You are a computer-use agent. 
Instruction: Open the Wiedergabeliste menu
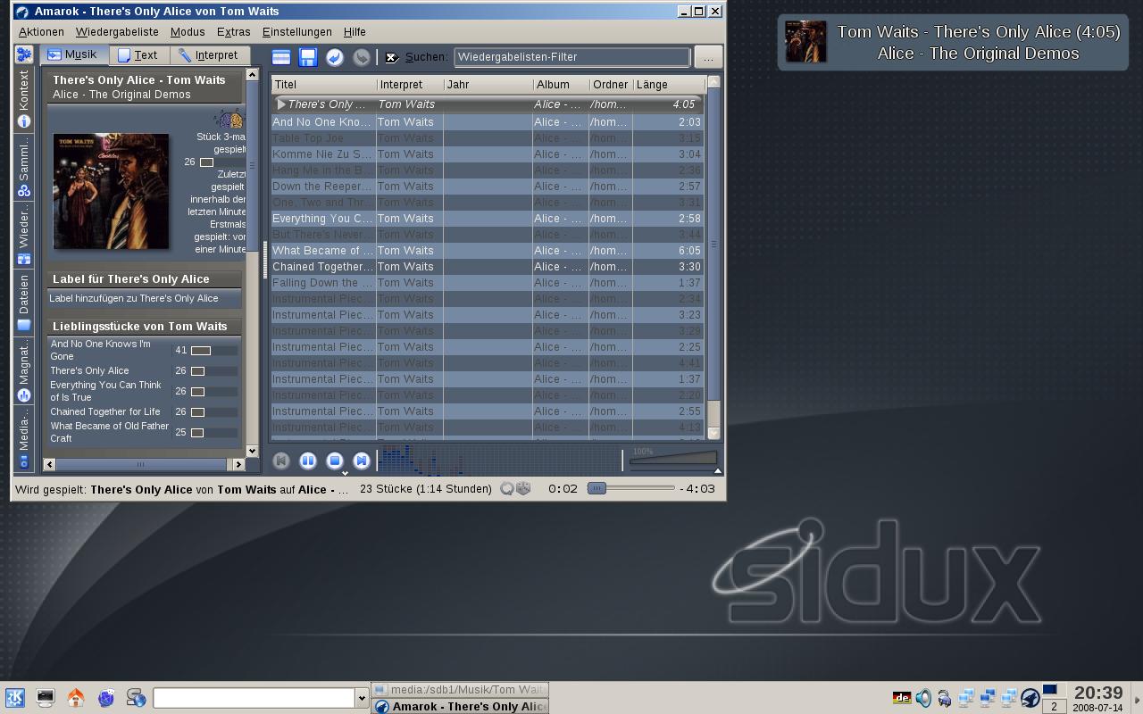coord(117,31)
